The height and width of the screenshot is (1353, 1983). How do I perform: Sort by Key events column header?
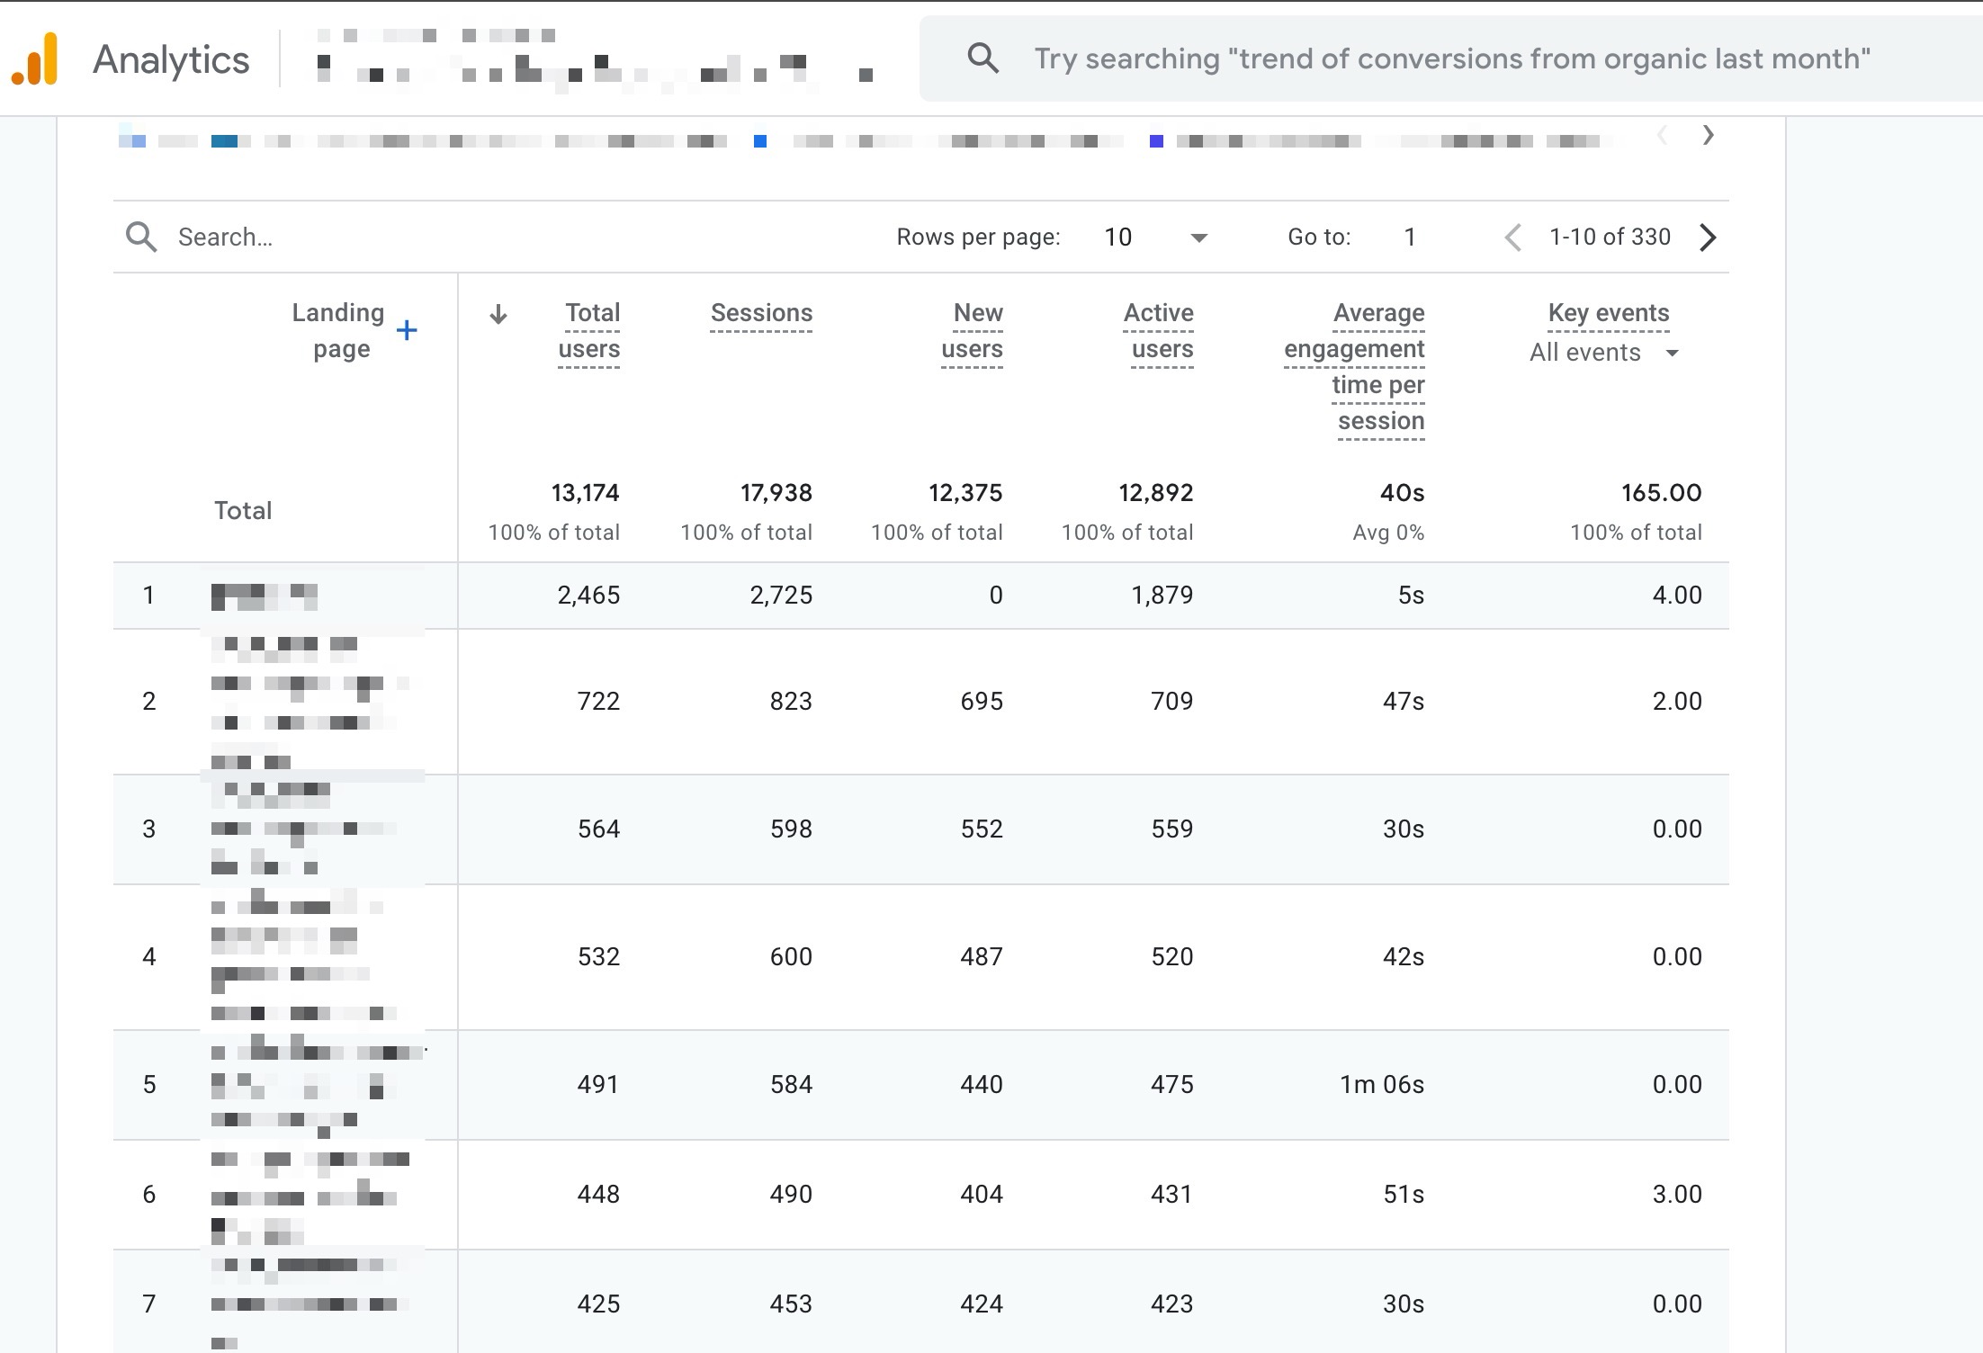coord(1609,313)
